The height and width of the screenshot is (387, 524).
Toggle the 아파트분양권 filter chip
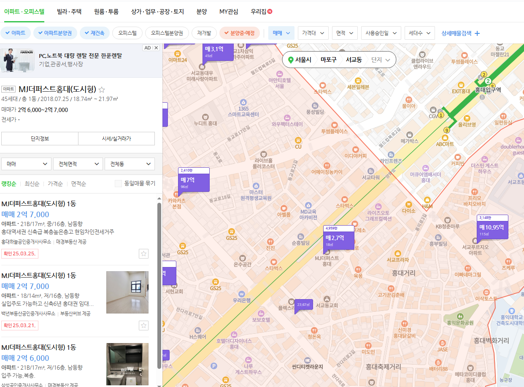point(55,33)
